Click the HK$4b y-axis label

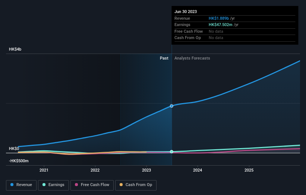pos(15,49)
